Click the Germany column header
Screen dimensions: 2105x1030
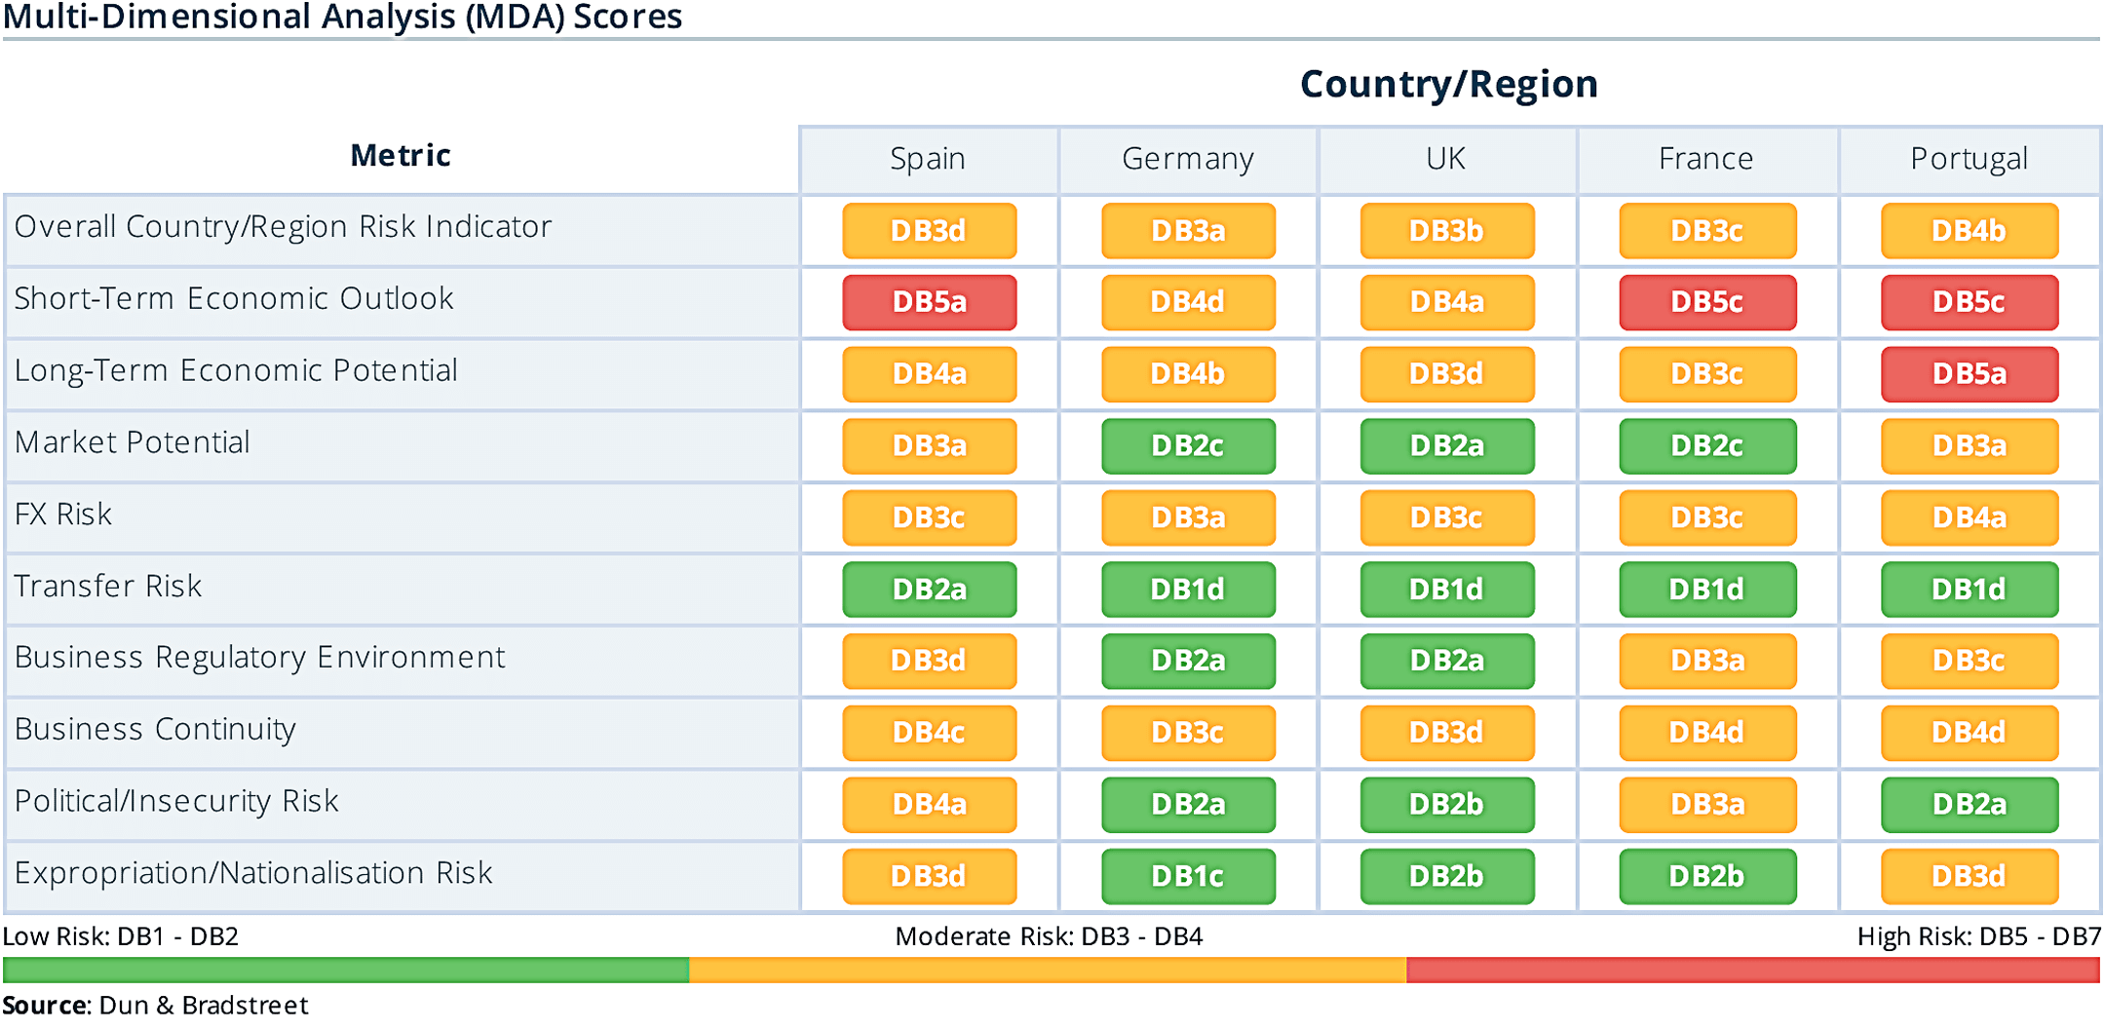pos(1188,159)
